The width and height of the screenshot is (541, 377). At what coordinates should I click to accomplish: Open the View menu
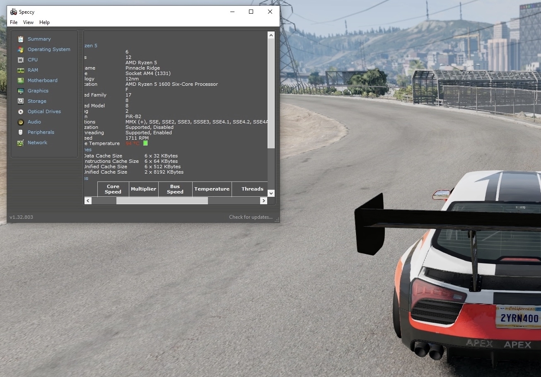28,22
